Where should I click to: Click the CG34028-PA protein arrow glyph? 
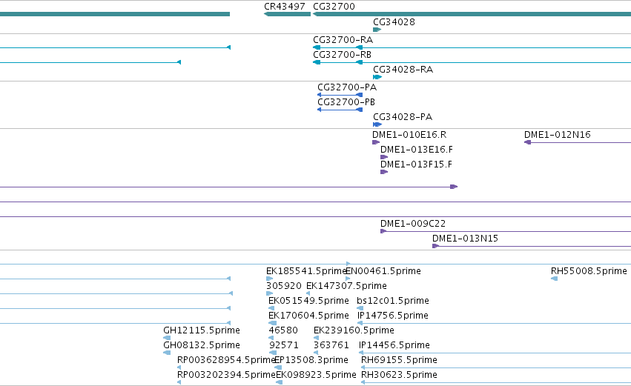[377, 124]
